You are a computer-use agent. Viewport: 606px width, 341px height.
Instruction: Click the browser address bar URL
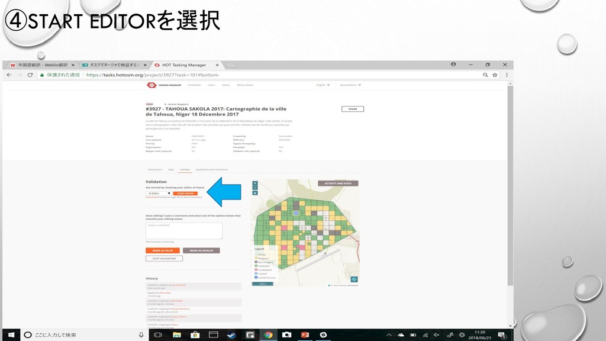click(152, 75)
